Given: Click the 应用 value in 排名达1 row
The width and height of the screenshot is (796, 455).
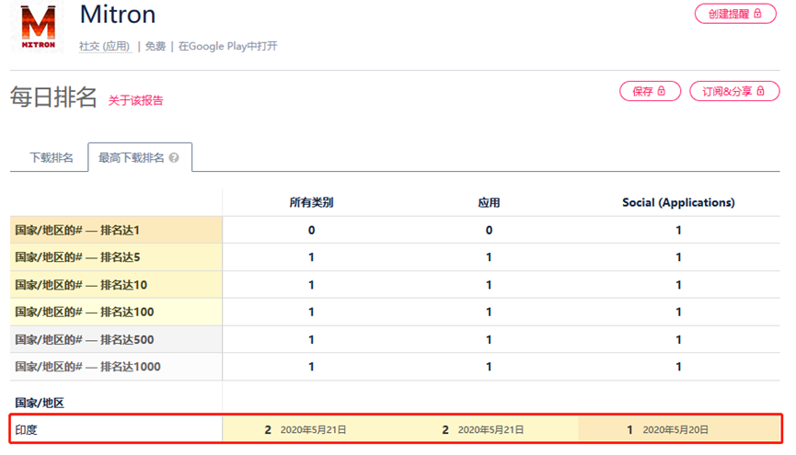Looking at the screenshot, I should [489, 231].
